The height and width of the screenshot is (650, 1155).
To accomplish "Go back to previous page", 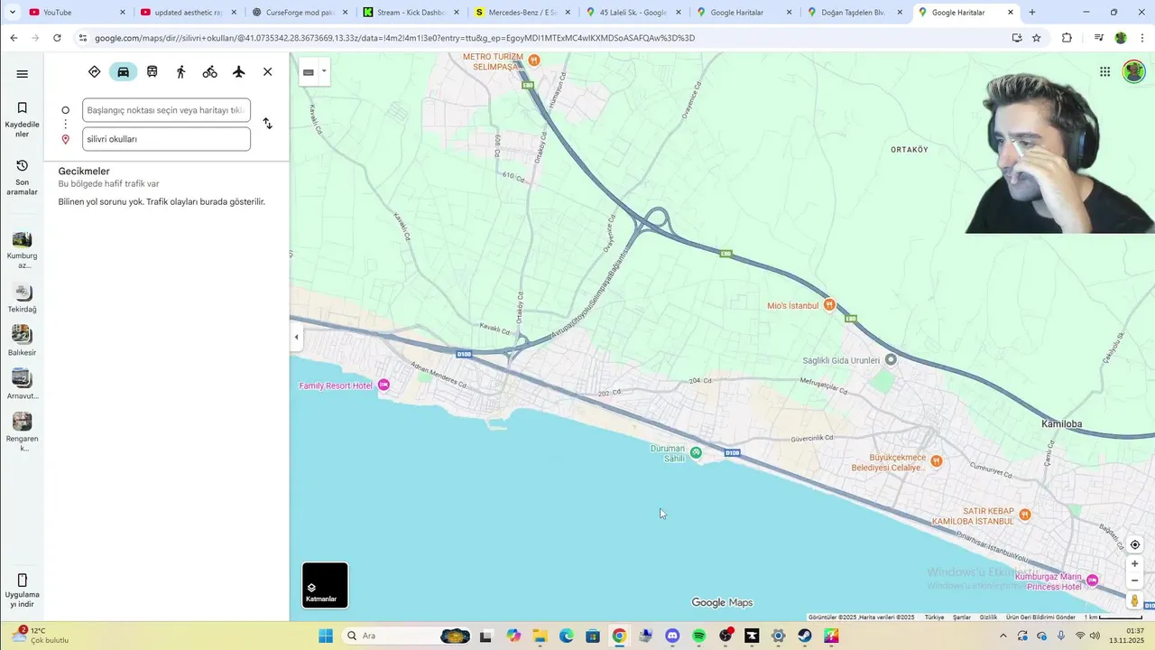I will pos(14,38).
